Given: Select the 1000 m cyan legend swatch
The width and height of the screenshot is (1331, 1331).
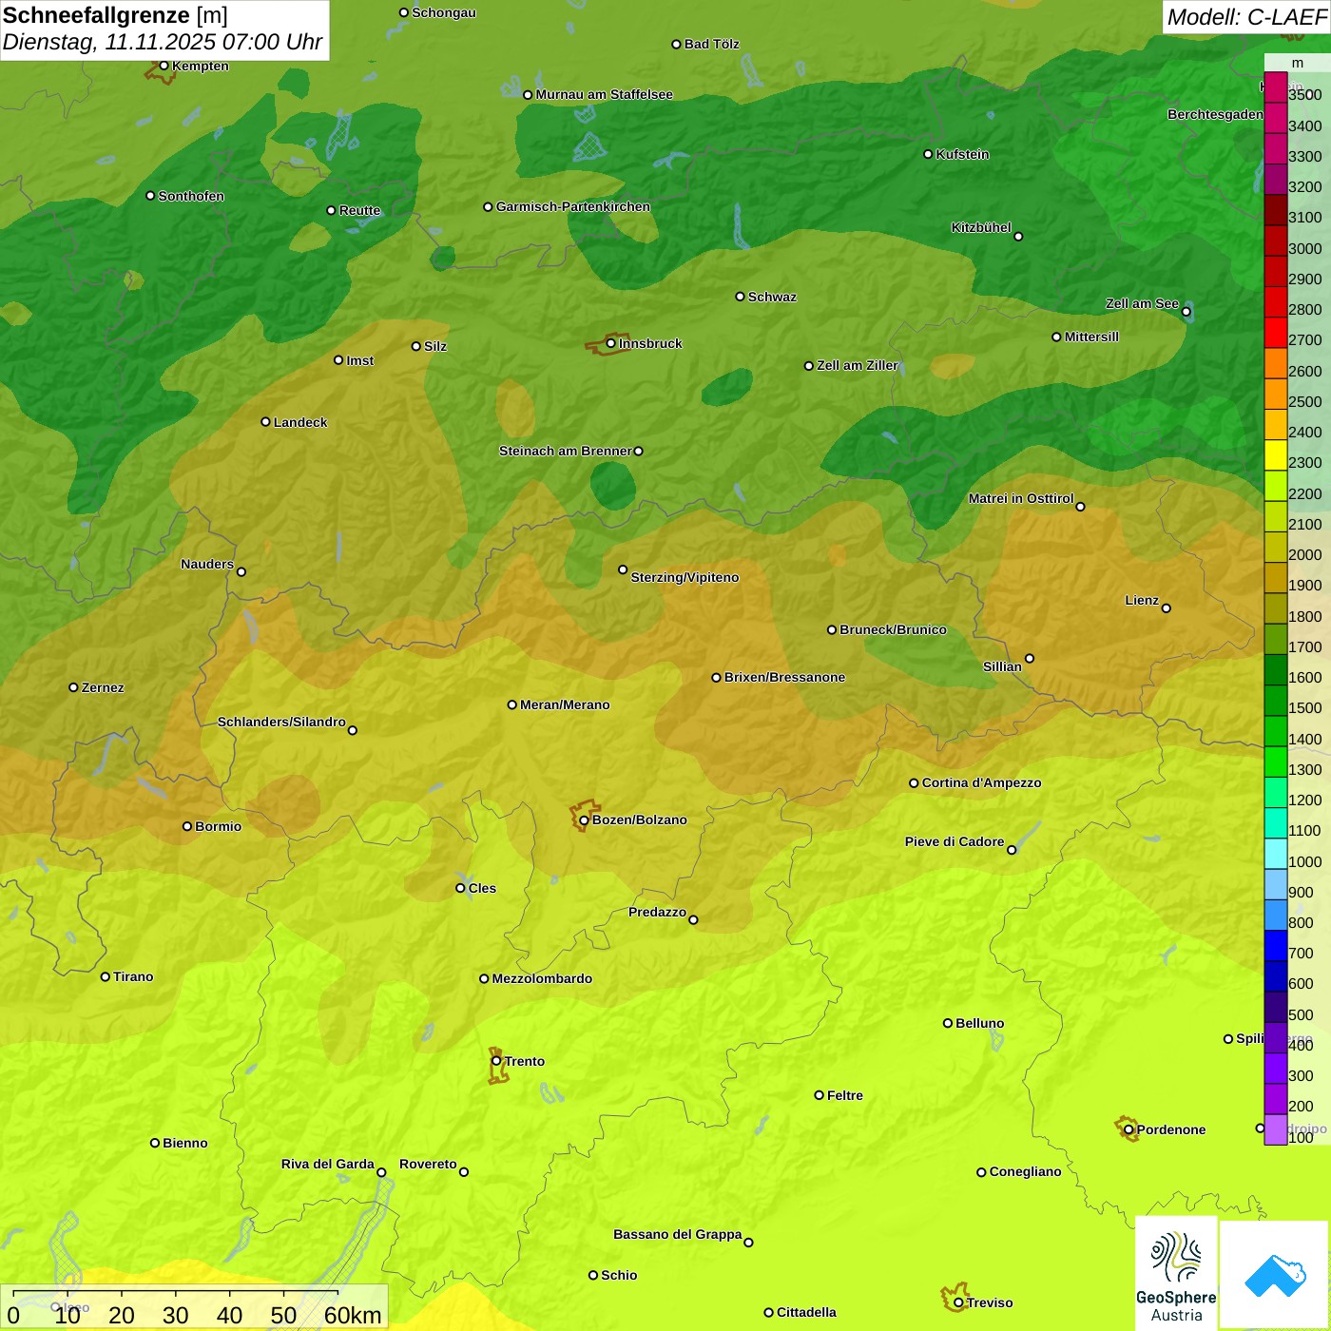Looking at the screenshot, I should click(x=1275, y=854).
